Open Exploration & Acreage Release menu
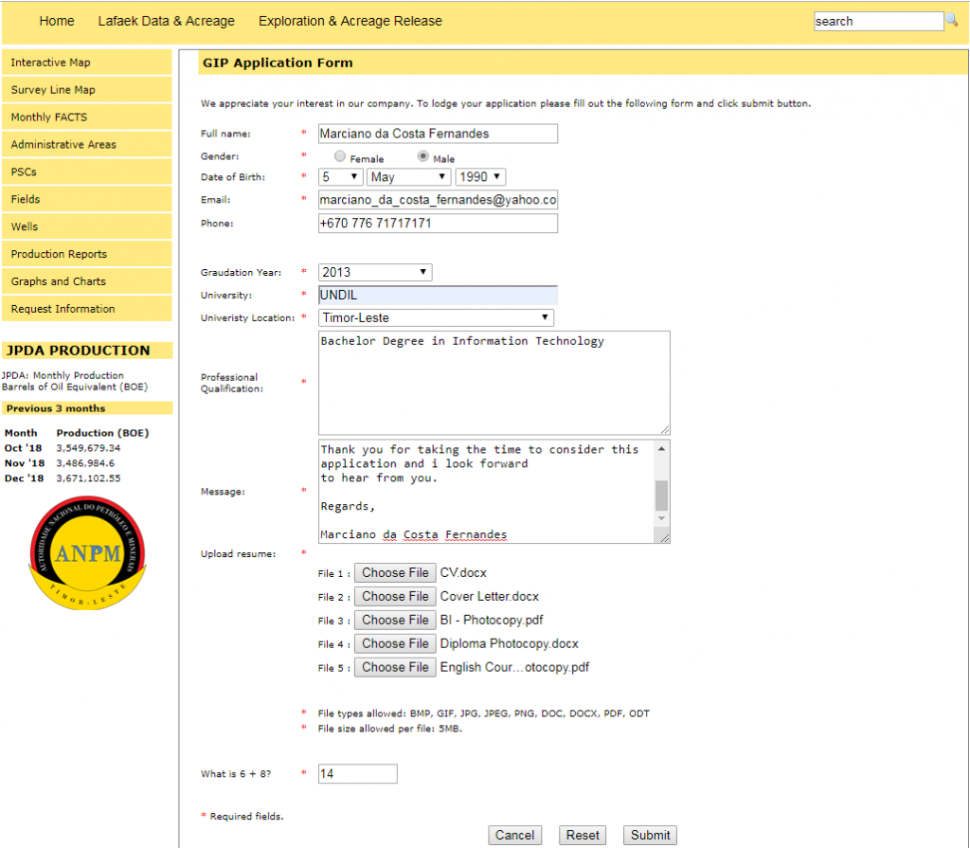Screen dimensions: 970x848 [350, 21]
